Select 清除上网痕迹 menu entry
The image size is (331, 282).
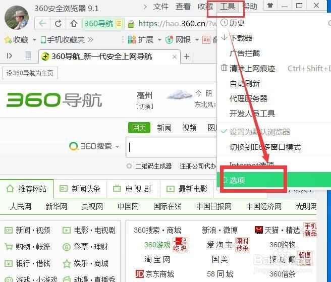(252, 69)
